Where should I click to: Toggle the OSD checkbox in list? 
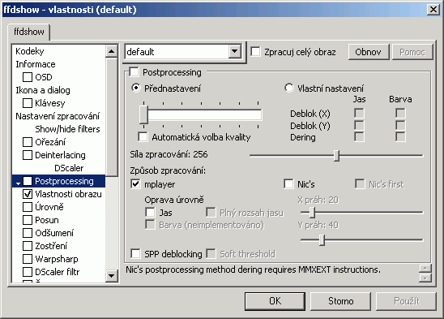[x=28, y=77]
